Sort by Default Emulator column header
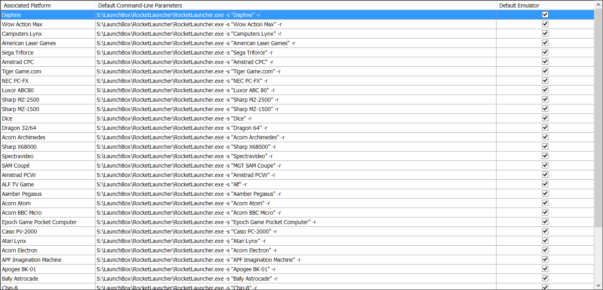This screenshot has height=290, width=603. [545, 5]
